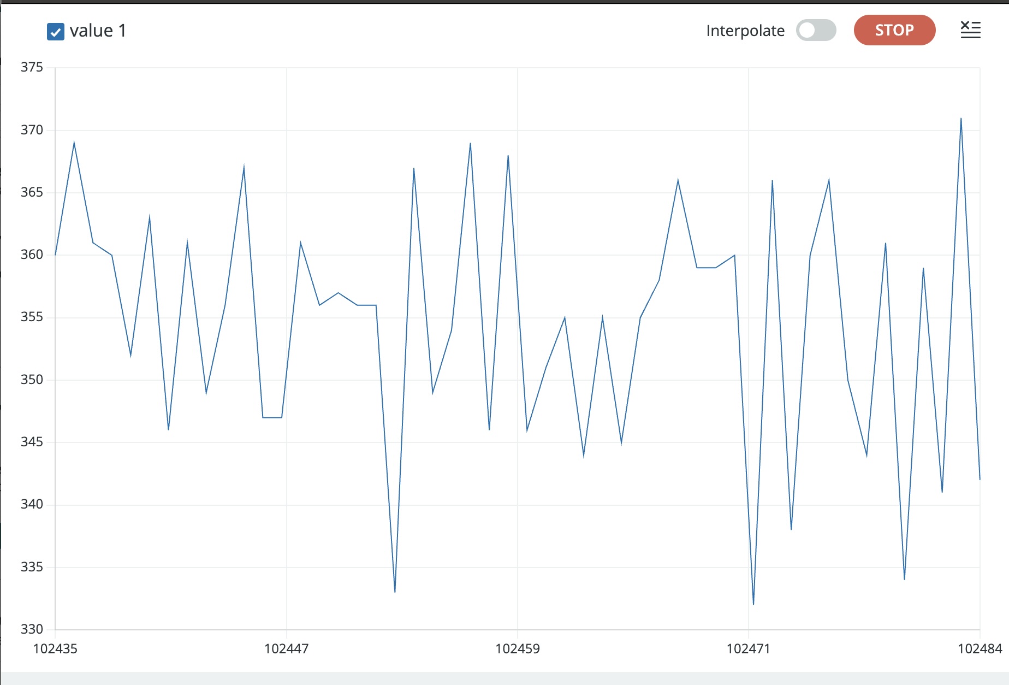This screenshot has height=685, width=1009.
Task: Click the y-axis label 350
Action: tap(34, 380)
